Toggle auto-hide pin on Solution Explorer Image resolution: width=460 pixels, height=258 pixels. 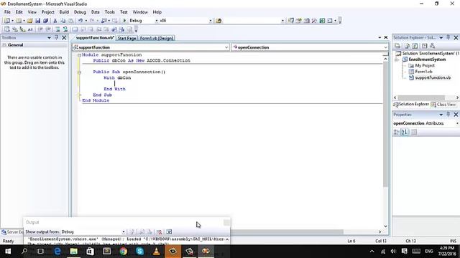point(448,37)
